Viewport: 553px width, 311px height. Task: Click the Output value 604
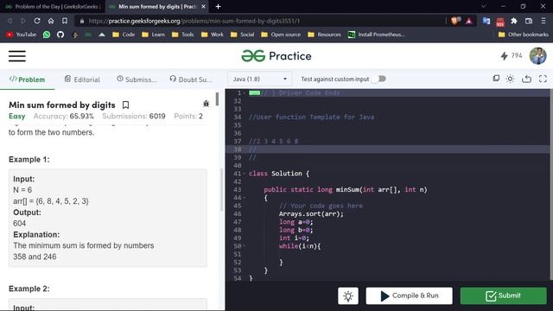pos(19,224)
